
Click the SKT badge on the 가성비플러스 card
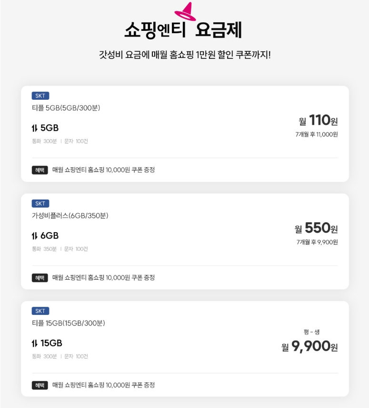(40, 204)
